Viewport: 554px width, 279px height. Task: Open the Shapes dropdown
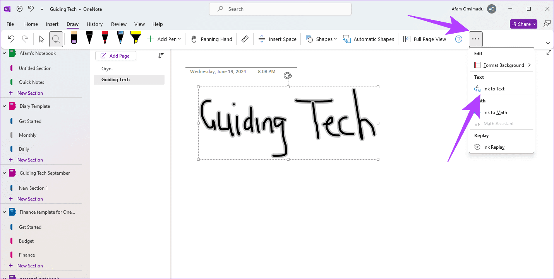[321, 39]
